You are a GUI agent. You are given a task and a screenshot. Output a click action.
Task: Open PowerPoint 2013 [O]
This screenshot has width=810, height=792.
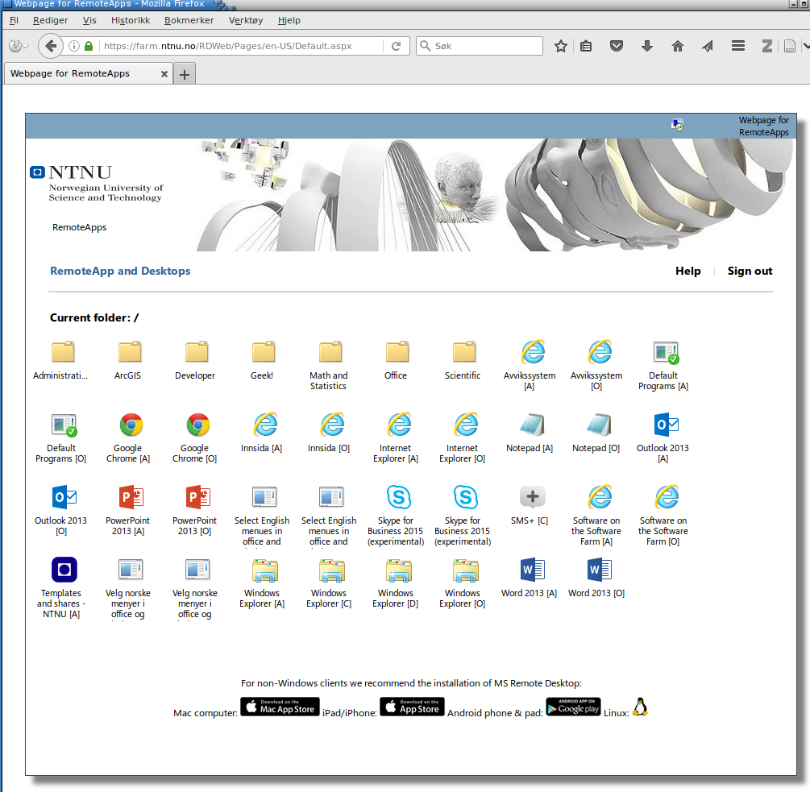(197, 497)
